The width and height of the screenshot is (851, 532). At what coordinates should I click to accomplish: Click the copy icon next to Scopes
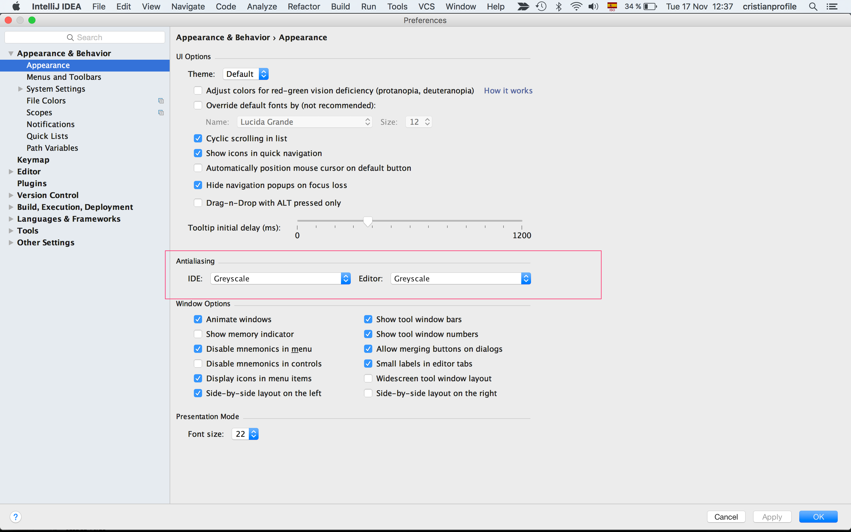[x=161, y=113]
